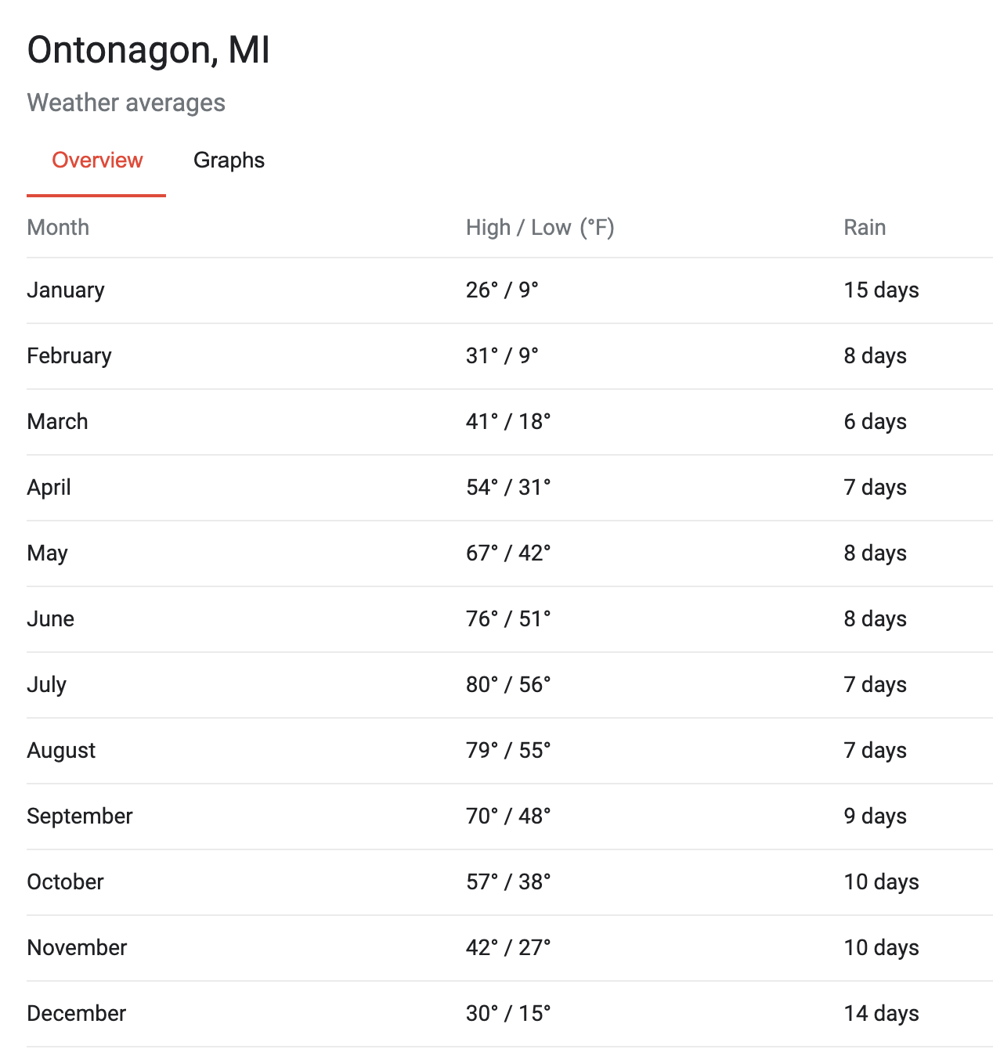Click May temperature 67° / 42°
The width and height of the screenshot is (993, 1060).
click(508, 553)
